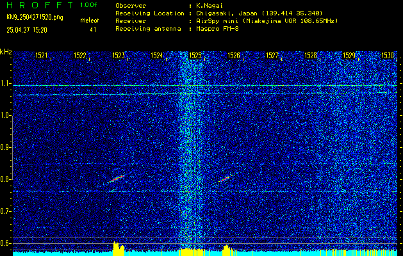
Task: Click the kHz axis unit label
Action: (6, 52)
